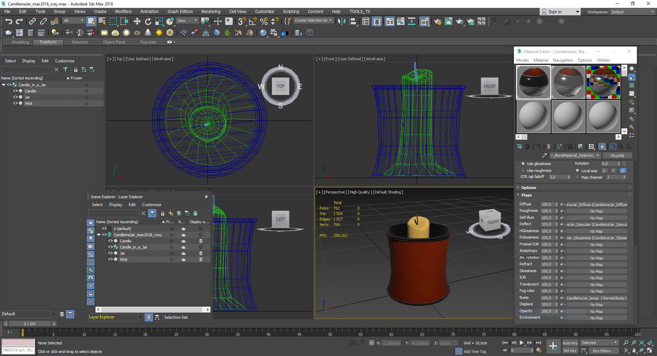657x356 pixels.
Task: Open the Render Setup teapot icon
Action: 438,22
